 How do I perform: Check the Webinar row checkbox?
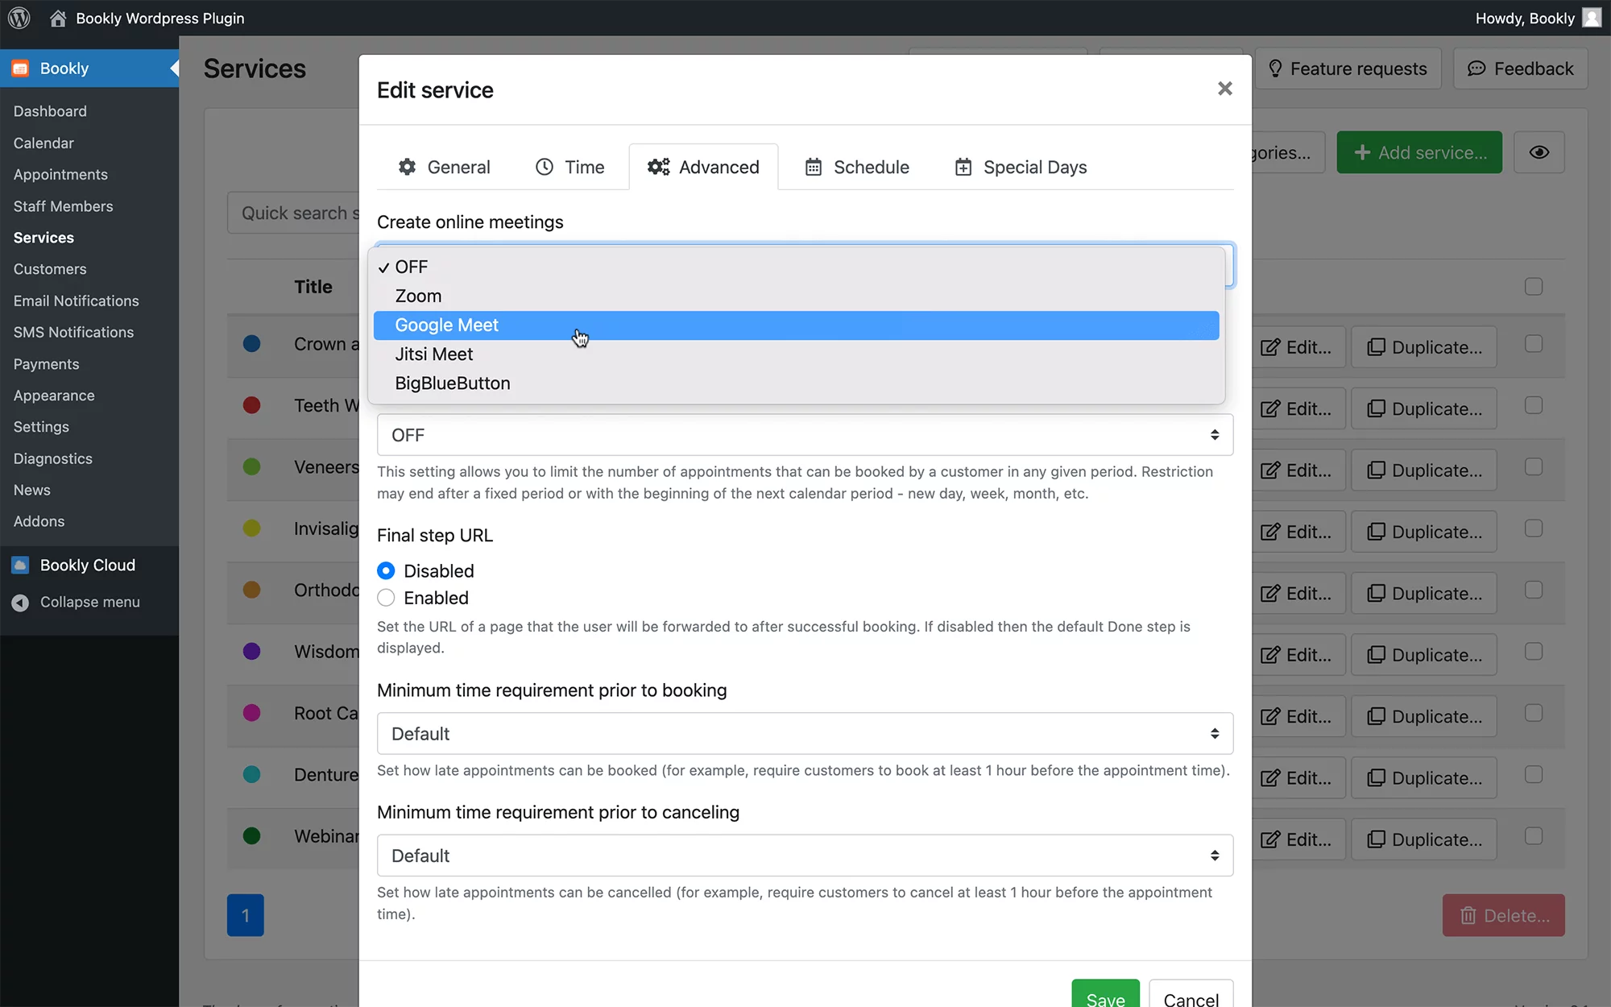pos(1534,836)
